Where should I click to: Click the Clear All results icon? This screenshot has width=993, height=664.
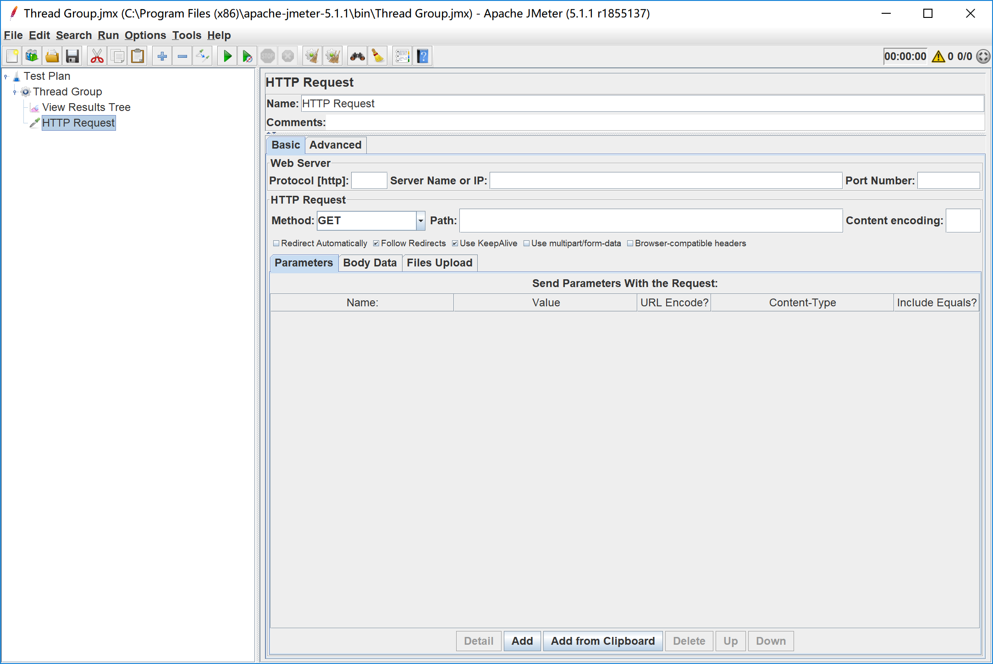coord(332,56)
